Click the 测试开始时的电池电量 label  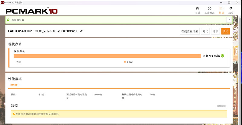[x=77, y=96]
